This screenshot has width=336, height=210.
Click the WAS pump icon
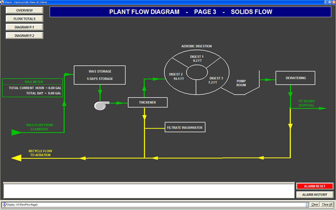[x=100, y=106]
